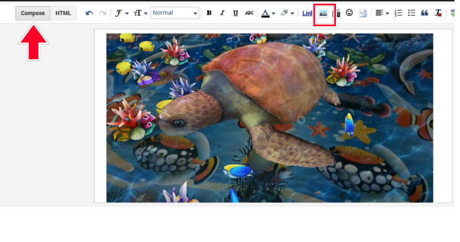
Task: Expand the Normal paragraph format dropdown
Action: pos(175,13)
